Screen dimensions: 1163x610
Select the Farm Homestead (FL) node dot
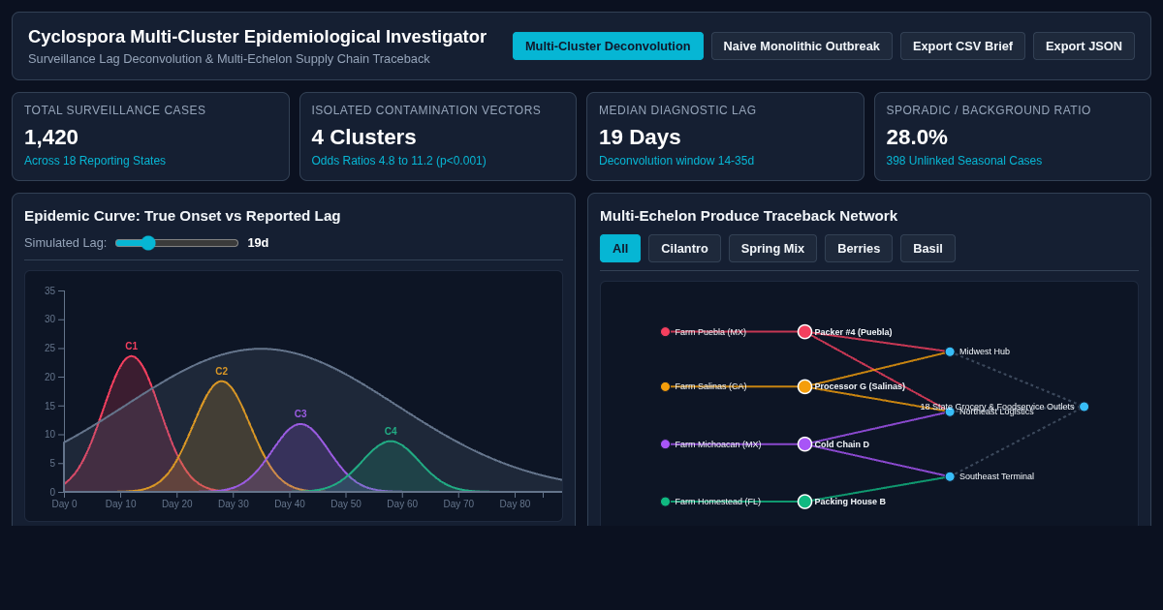click(x=665, y=502)
